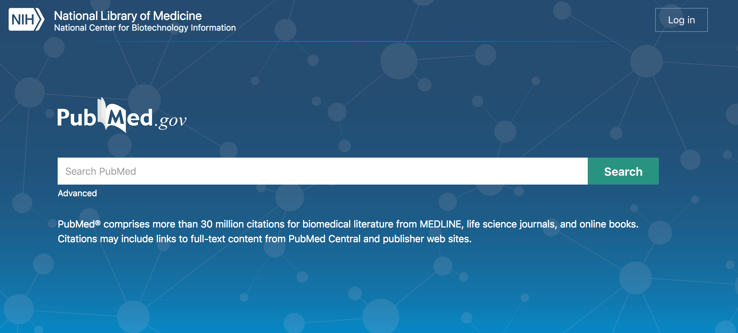Click "PubMed Central" in the description text
Image resolution: width=738 pixels, height=333 pixels.
[x=324, y=239]
